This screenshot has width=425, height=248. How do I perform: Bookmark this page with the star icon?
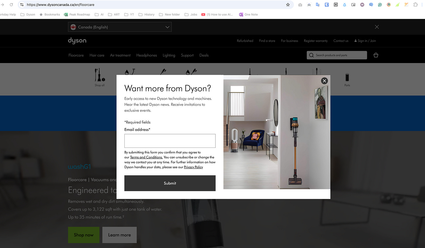(288, 5)
